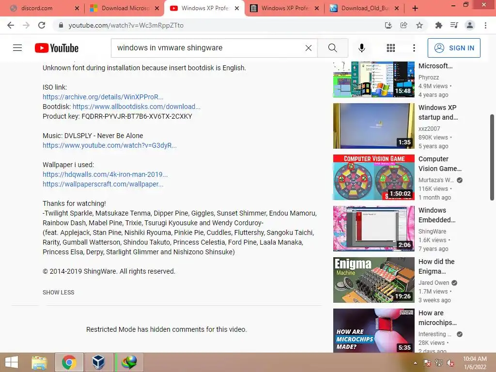The image size is (496, 372).
Task: Open Chrome extensions puzzle icon
Action: click(x=438, y=25)
